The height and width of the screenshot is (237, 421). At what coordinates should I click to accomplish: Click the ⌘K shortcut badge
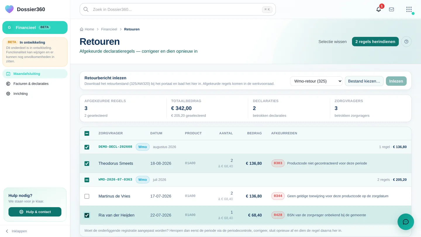(267, 9)
